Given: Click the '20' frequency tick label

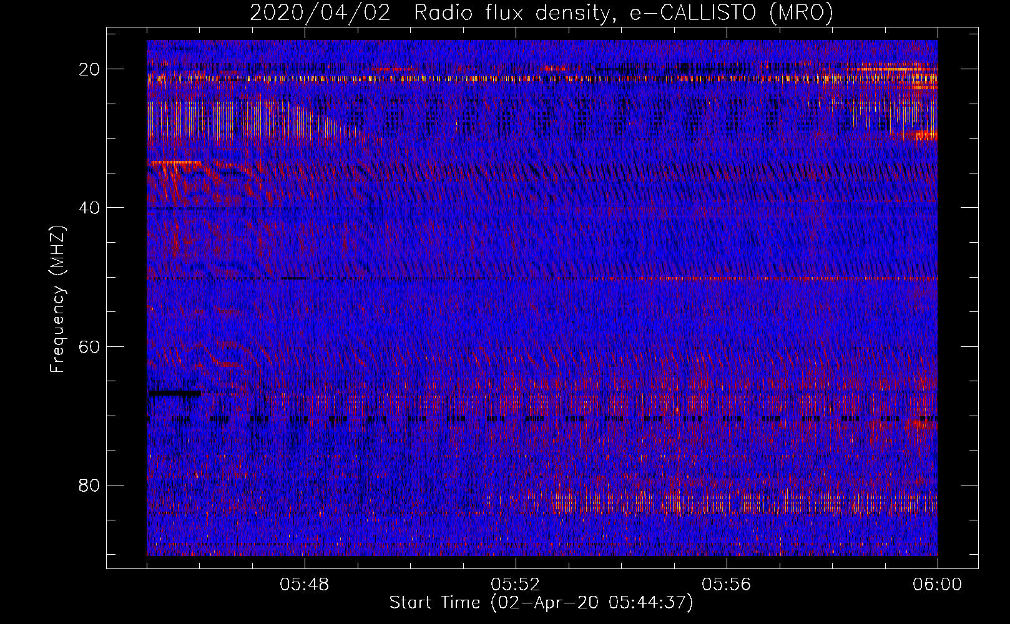Looking at the screenshot, I should (90, 69).
